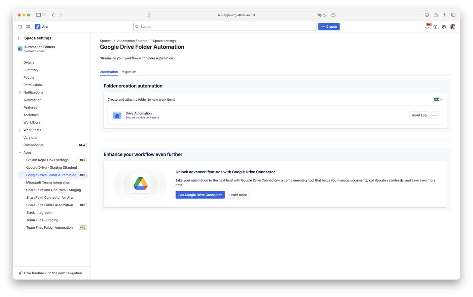This screenshot has width=473, height=297.
Task: Click the help question mark icon
Action: (435, 27)
